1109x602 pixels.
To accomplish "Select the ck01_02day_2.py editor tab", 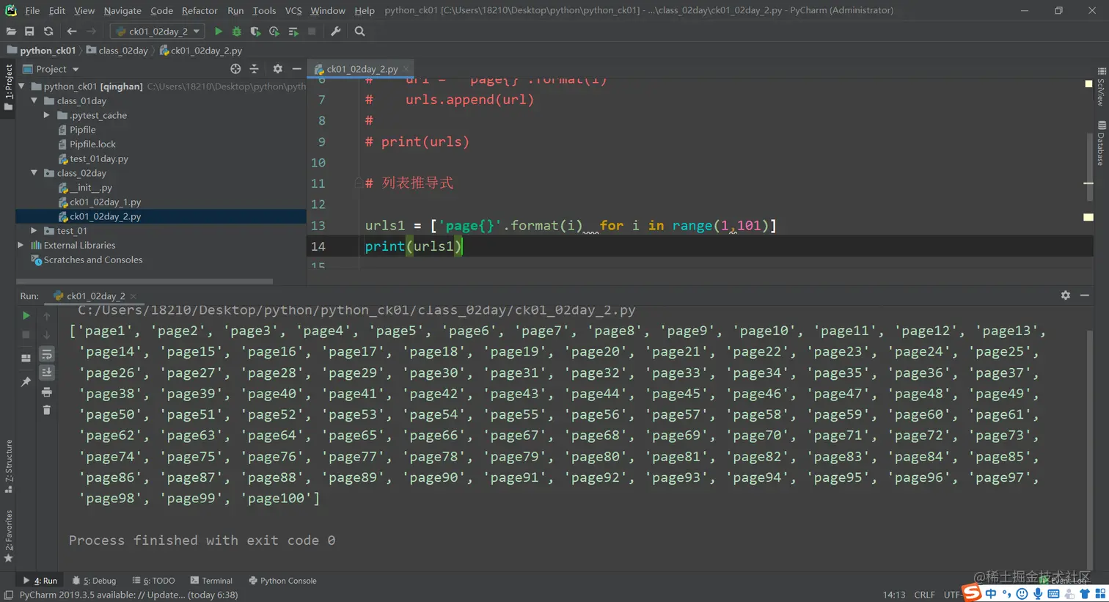I will 362,69.
